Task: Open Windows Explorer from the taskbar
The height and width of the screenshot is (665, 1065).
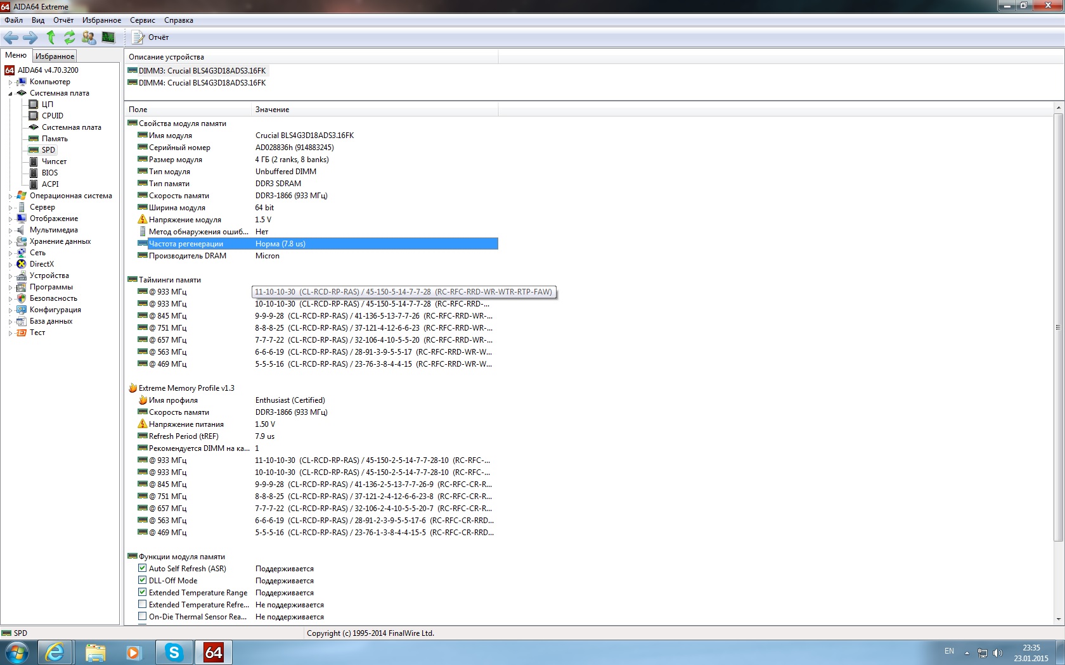Action: (95, 652)
